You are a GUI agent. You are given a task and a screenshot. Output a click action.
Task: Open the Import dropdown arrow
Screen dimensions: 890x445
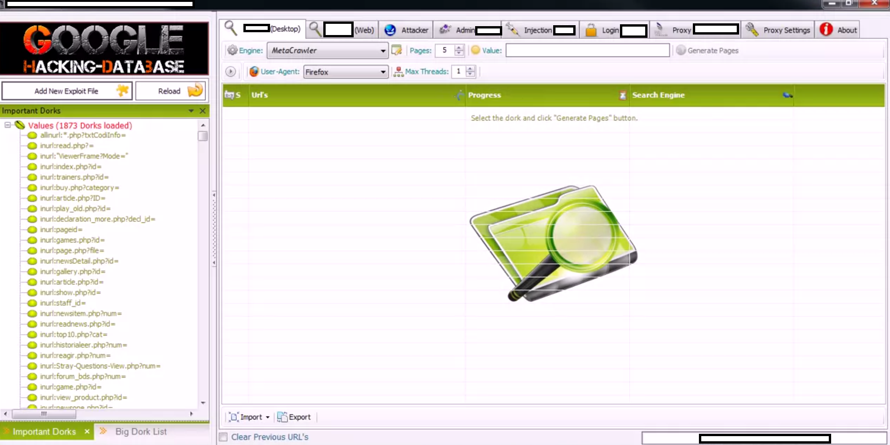coord(268,417)
